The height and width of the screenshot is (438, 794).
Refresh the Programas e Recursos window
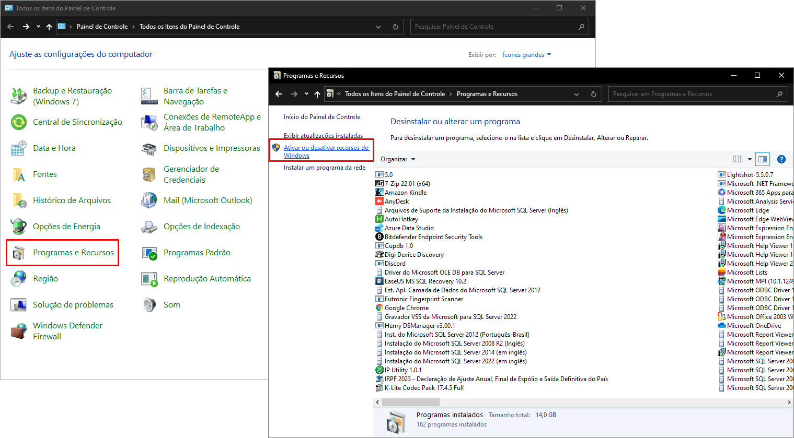coord(593,94)
